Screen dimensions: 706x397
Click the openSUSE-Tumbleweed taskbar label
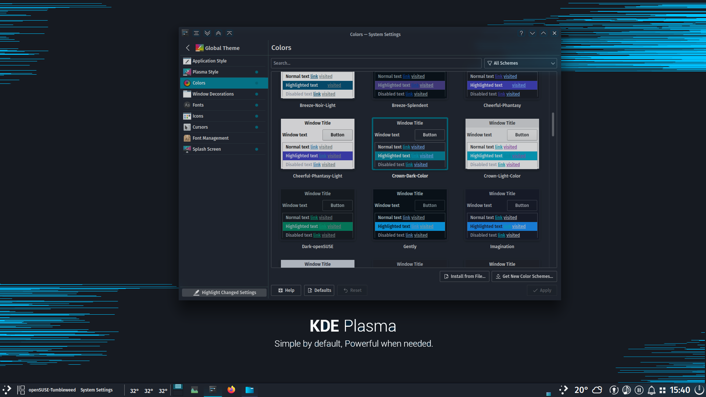tap(52, 390)
